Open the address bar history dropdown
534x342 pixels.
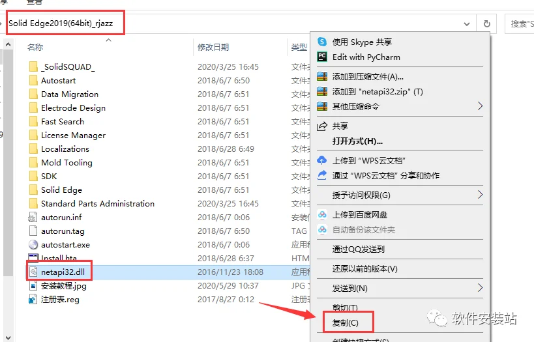[x=467, y=24]
